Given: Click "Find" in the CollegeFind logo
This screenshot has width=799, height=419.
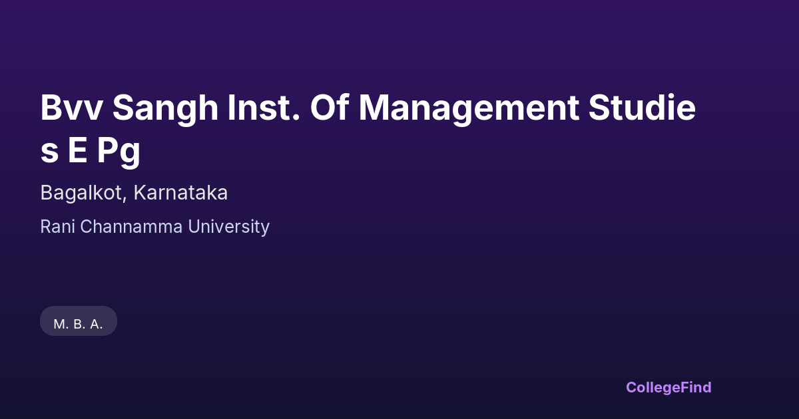Looking at the screenshot, I should [x=696, y=387].
